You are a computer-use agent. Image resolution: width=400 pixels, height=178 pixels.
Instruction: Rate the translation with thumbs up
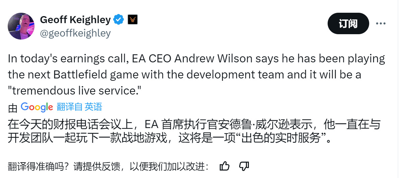[224, 166]
